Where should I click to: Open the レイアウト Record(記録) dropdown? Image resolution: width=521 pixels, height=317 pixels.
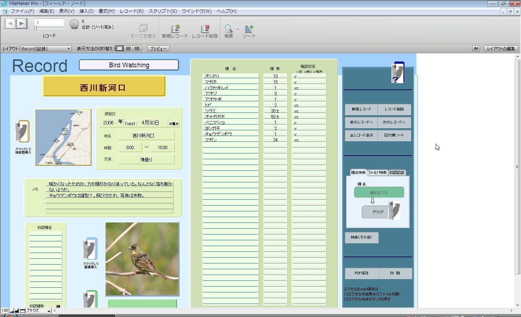(46, 48)
